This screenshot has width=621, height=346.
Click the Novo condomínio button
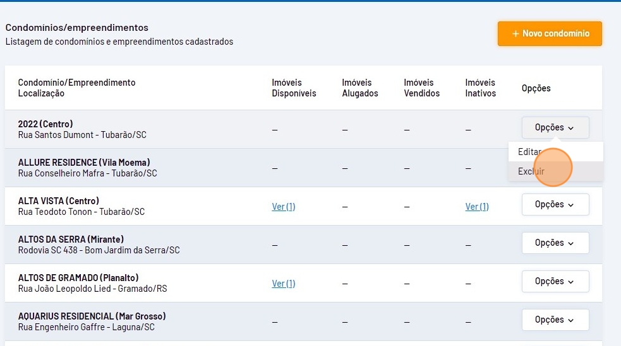550,33
